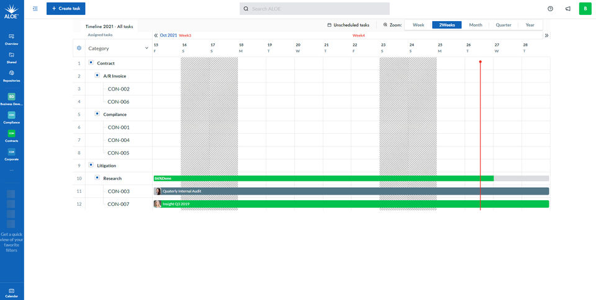Switch zoom to Month
Screen dimensions: 596x300
[x=476, y=25]
